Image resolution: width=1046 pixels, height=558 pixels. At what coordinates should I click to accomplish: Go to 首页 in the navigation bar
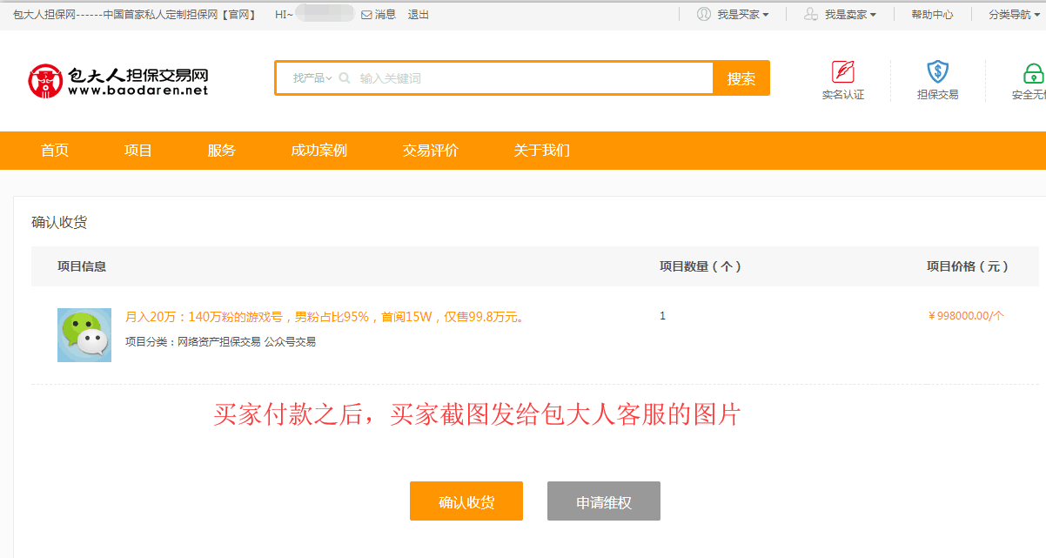click(54, 151)
